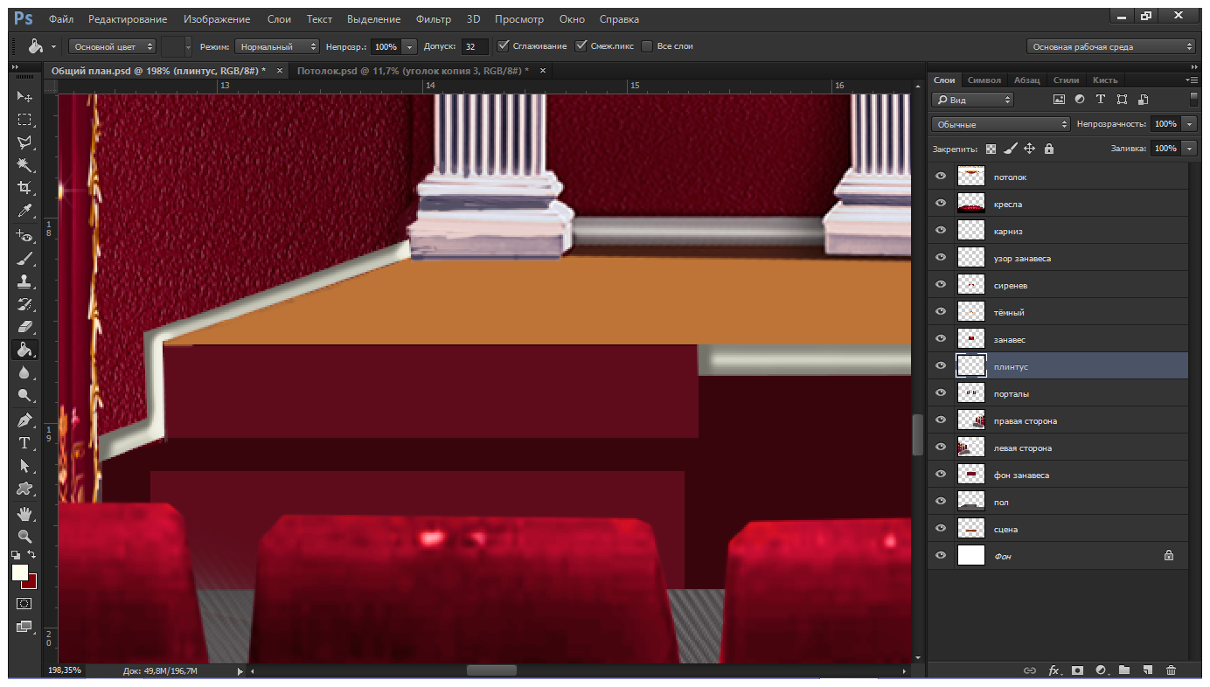Click link layers icon
This screenshot has height=687, width=1210.
tap(1030, 670)
